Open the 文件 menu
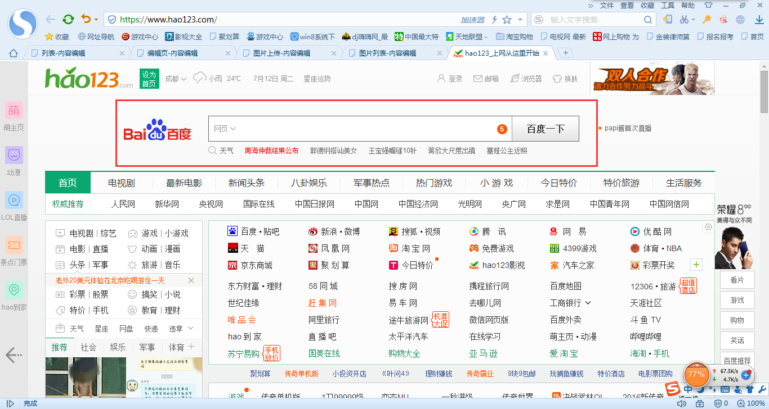769x409 pixels. pyautogui.click(x=607, y=5)
